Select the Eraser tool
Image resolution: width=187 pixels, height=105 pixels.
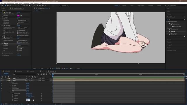(40, 6)
